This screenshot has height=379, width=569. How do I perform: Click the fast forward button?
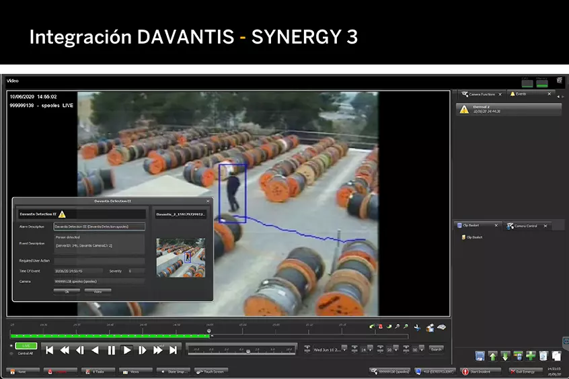pos(158,350)
